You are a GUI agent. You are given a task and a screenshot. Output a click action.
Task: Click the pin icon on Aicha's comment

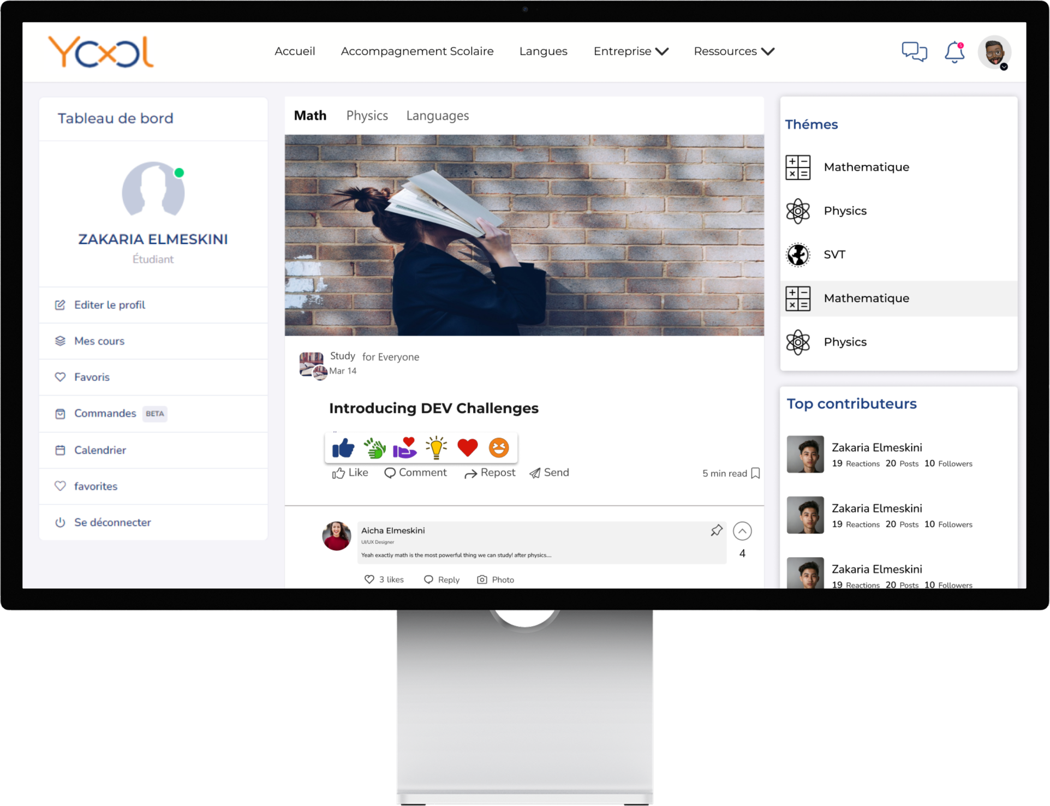716,530
